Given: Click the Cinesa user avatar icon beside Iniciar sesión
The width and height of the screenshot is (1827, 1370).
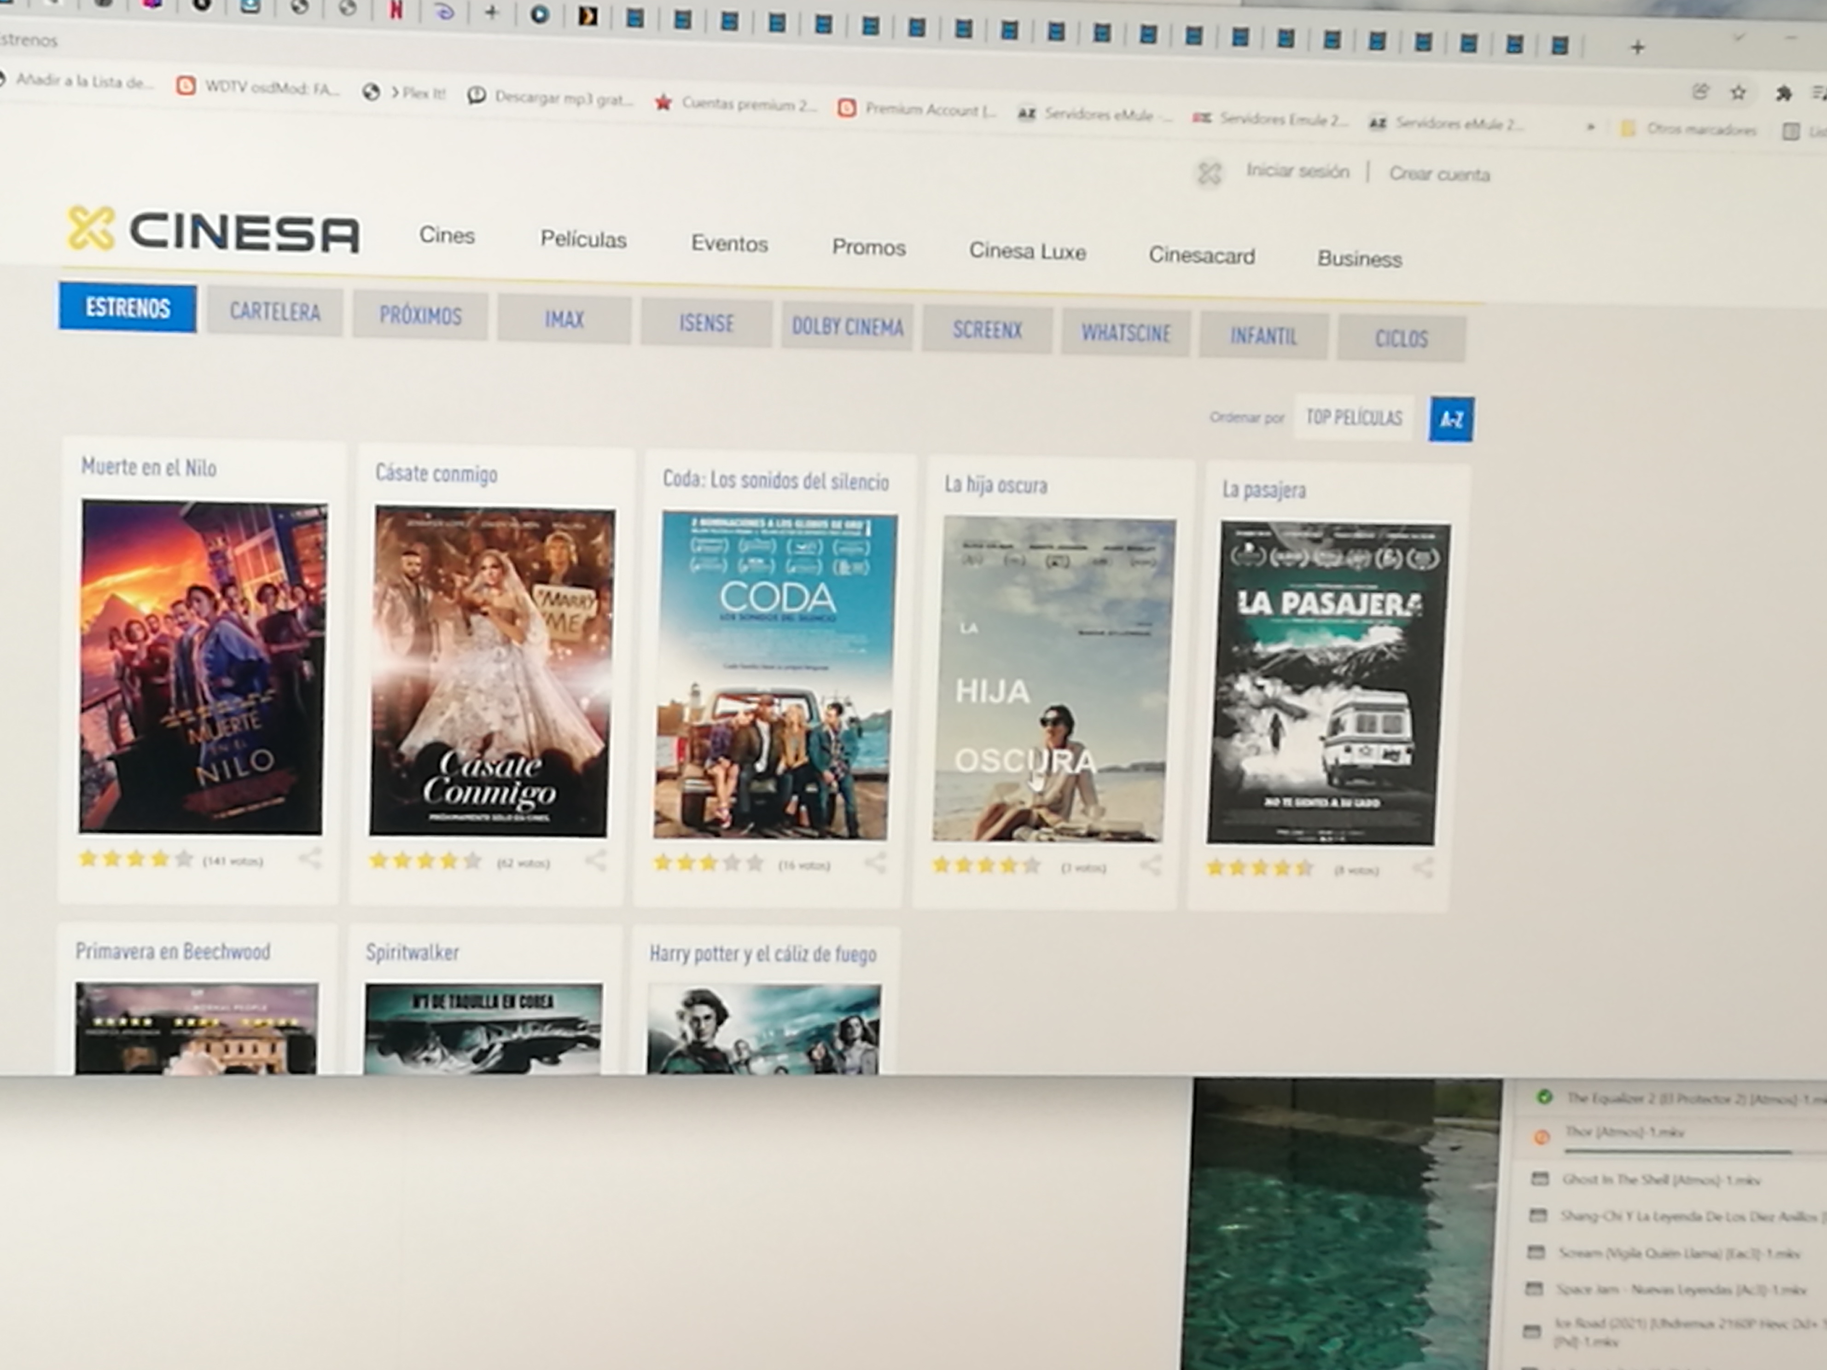Looking at the screenshot, I should click(x=1209, y=174).
